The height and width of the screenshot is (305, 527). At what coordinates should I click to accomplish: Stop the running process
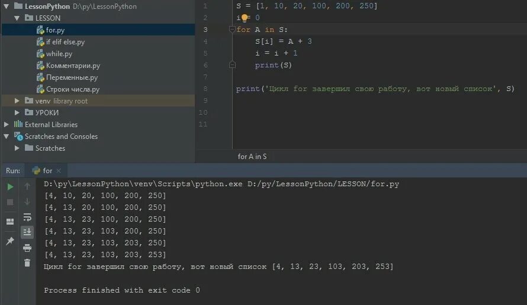coord(10,202)
